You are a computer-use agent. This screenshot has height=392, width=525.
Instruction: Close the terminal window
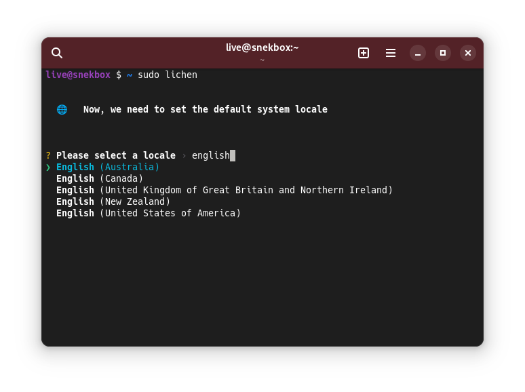pos(468,53)
